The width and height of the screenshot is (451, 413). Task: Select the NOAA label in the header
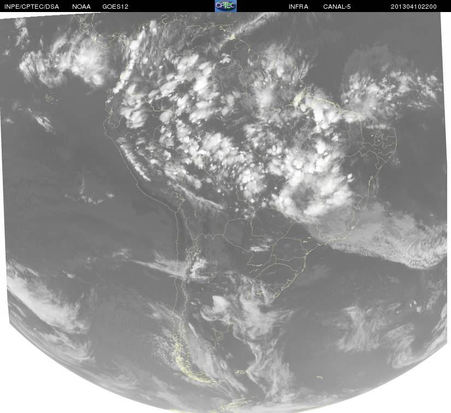point(81,7)
